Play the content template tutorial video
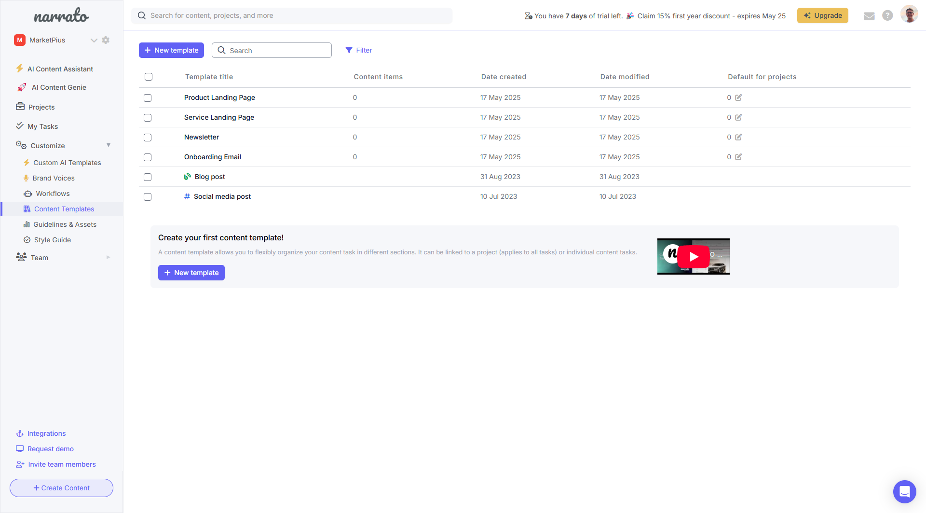 693,257
